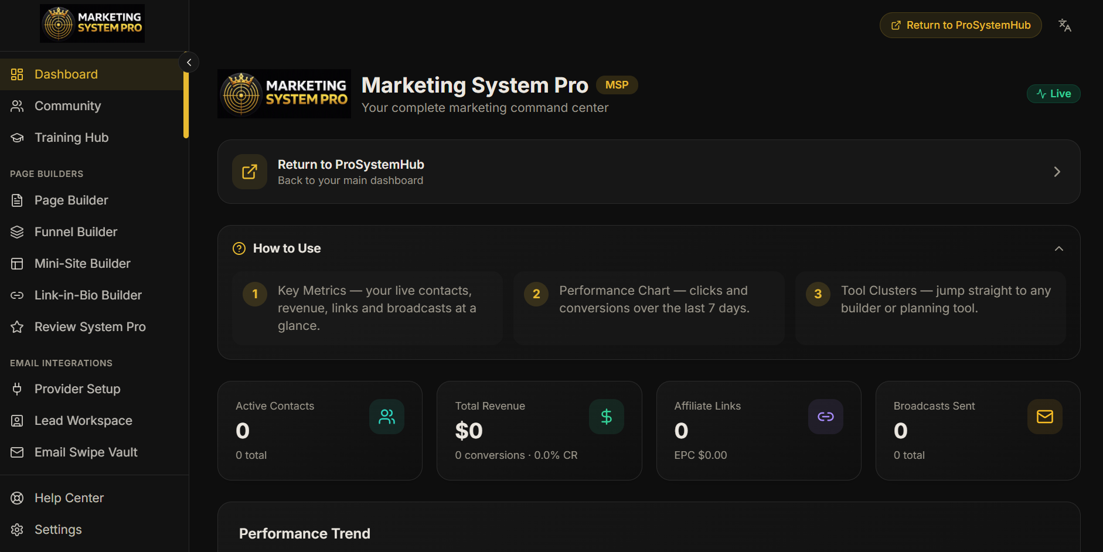Open Review System Pro
The height and width of the screenshot is (552, 1103).
[x=92, y=327]
